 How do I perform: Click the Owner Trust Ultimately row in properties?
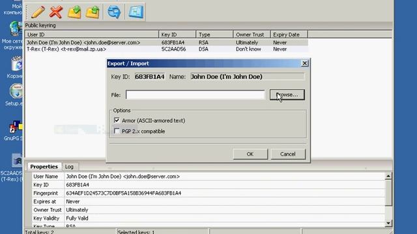[x=208, y=210]
